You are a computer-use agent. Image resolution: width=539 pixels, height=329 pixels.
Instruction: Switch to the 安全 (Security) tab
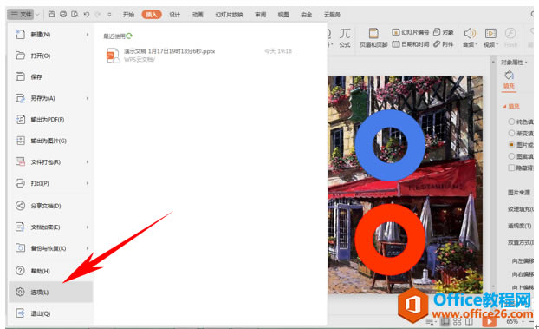click(306, 15)
